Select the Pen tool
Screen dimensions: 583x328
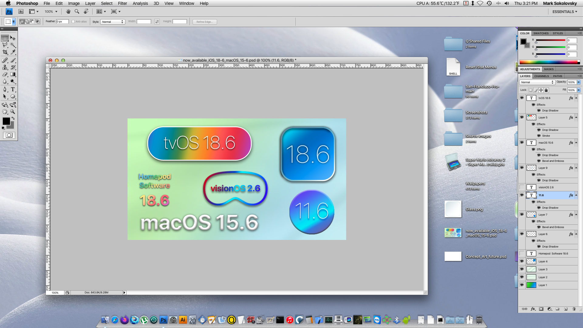5,89
